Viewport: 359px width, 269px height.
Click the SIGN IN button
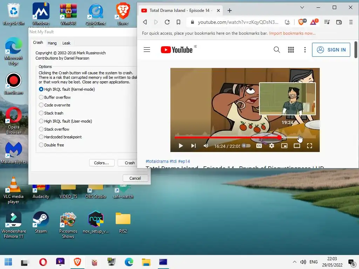331,50
